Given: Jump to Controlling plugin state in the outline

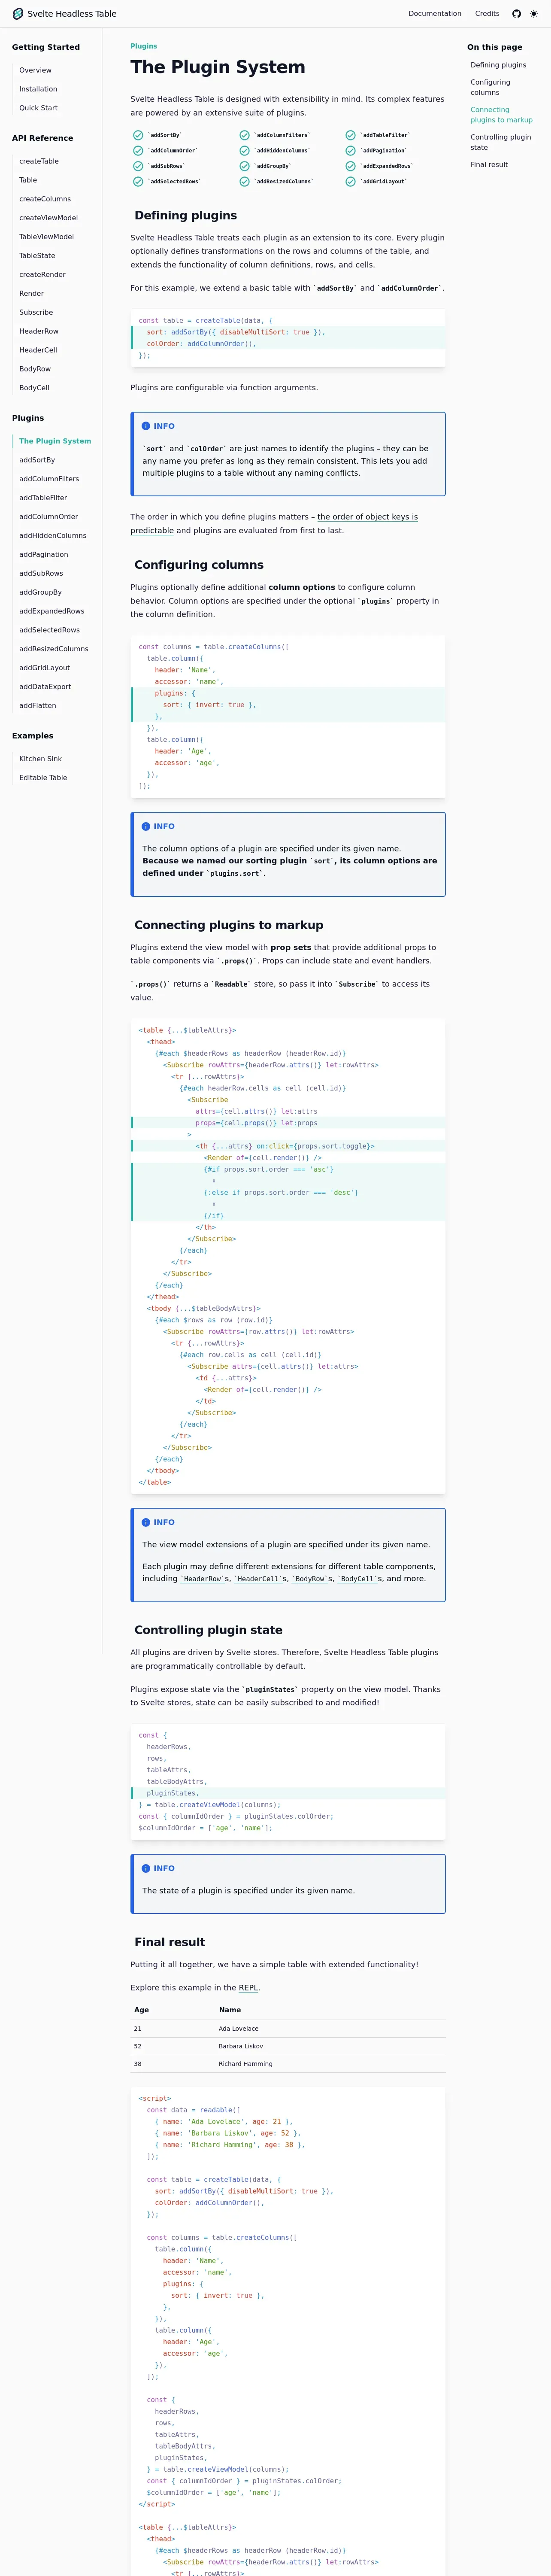Looking at the screenshot, I should [x=501, y=142].
